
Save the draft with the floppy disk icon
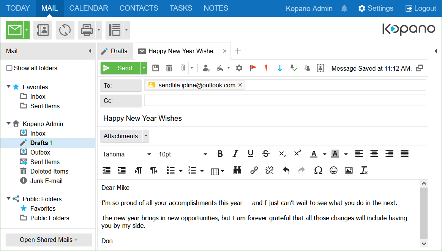point(156,68)
